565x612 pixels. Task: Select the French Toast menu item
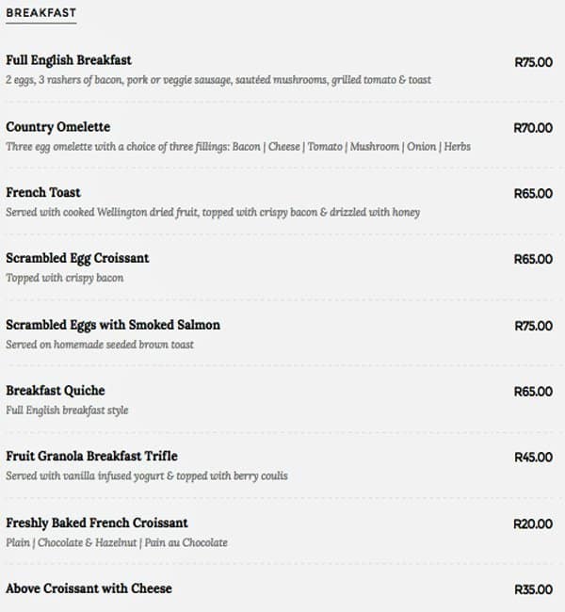[x=43, y=192]
